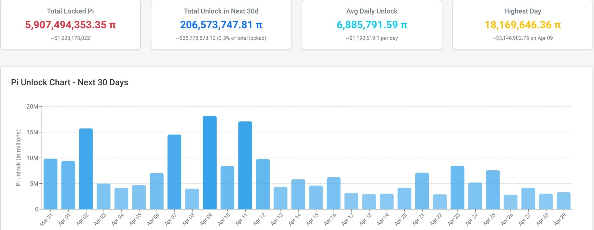Click the 20M y-axis tick label
The image size is (594, 230).
[x=32, y=106]
